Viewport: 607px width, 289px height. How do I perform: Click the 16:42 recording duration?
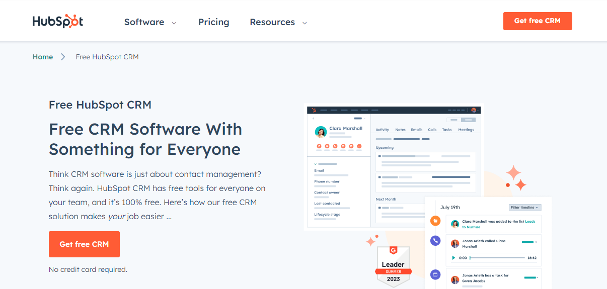(x=532, y=258)
